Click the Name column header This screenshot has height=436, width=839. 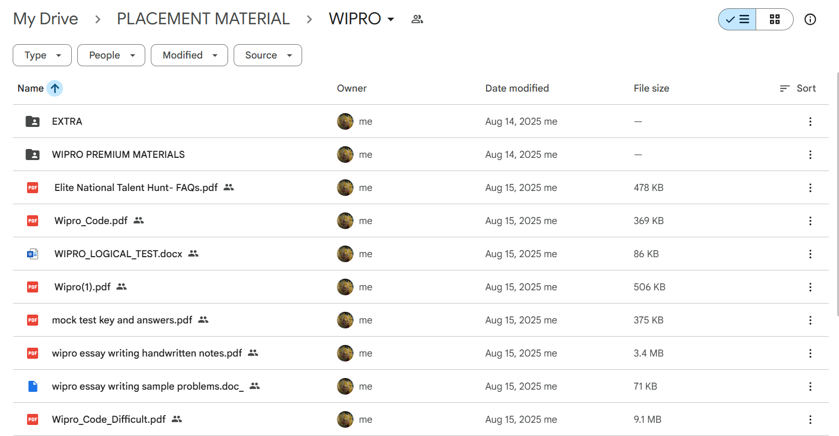(30, 88)
